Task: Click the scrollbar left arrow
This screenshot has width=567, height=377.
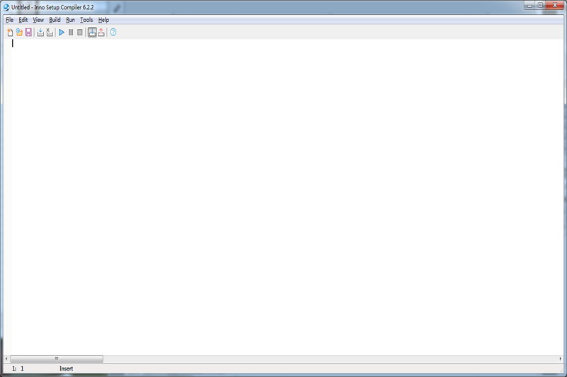Action: 6,359
